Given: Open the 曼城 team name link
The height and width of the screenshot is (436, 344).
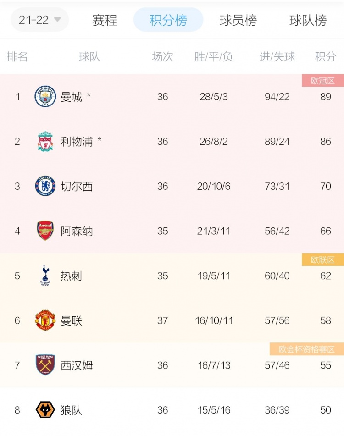Looking at the screenshot, I should pos(72,97).
